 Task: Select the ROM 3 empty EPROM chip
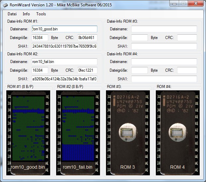tap(128, 133)
